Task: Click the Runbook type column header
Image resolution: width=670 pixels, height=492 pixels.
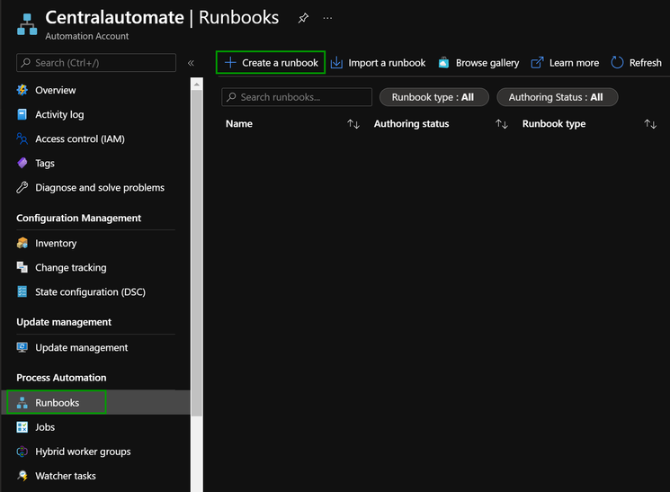Action: click(554, 124)
